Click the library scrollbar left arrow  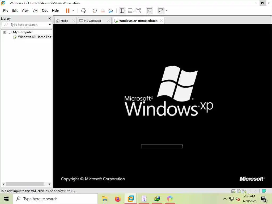(x=4, y=184)
